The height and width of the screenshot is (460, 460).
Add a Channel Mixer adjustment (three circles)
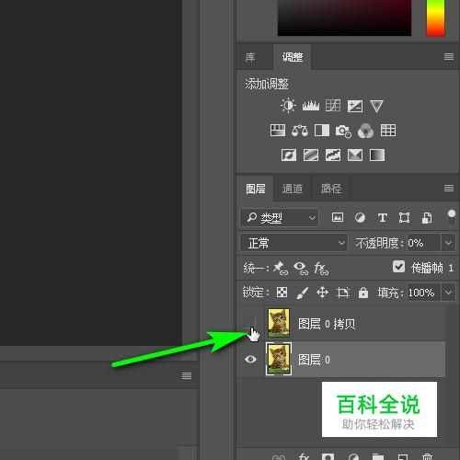[365, 131]
